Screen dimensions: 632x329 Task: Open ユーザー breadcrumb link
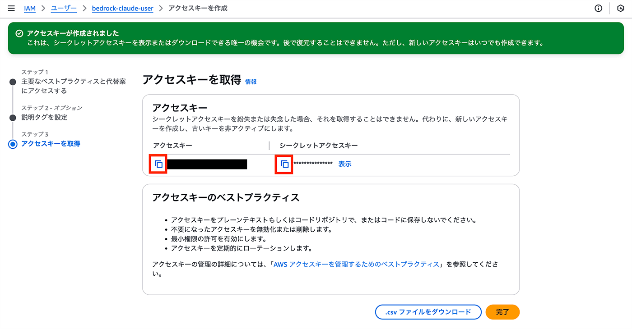[63, 9]
